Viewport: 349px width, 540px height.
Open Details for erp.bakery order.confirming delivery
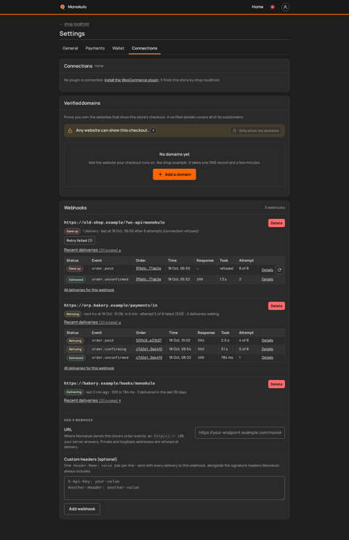267,349
